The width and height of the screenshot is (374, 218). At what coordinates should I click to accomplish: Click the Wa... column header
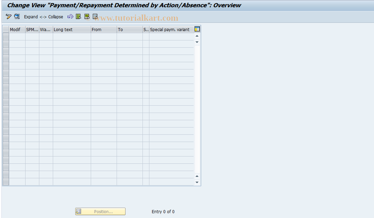[x=46, y=29]
